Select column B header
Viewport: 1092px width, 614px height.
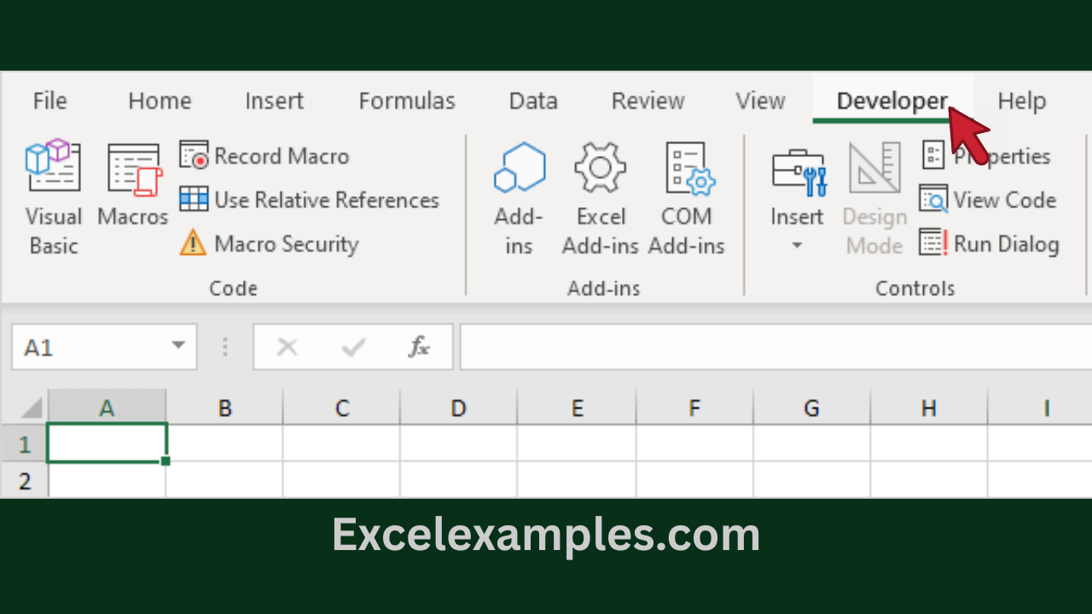pyautogui.click(x=224, y=408)
